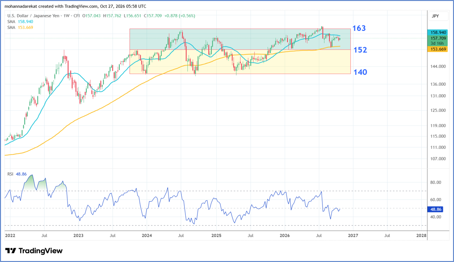Click the high value H157.762
Viewport: 454px width, 262px height.
112,16
